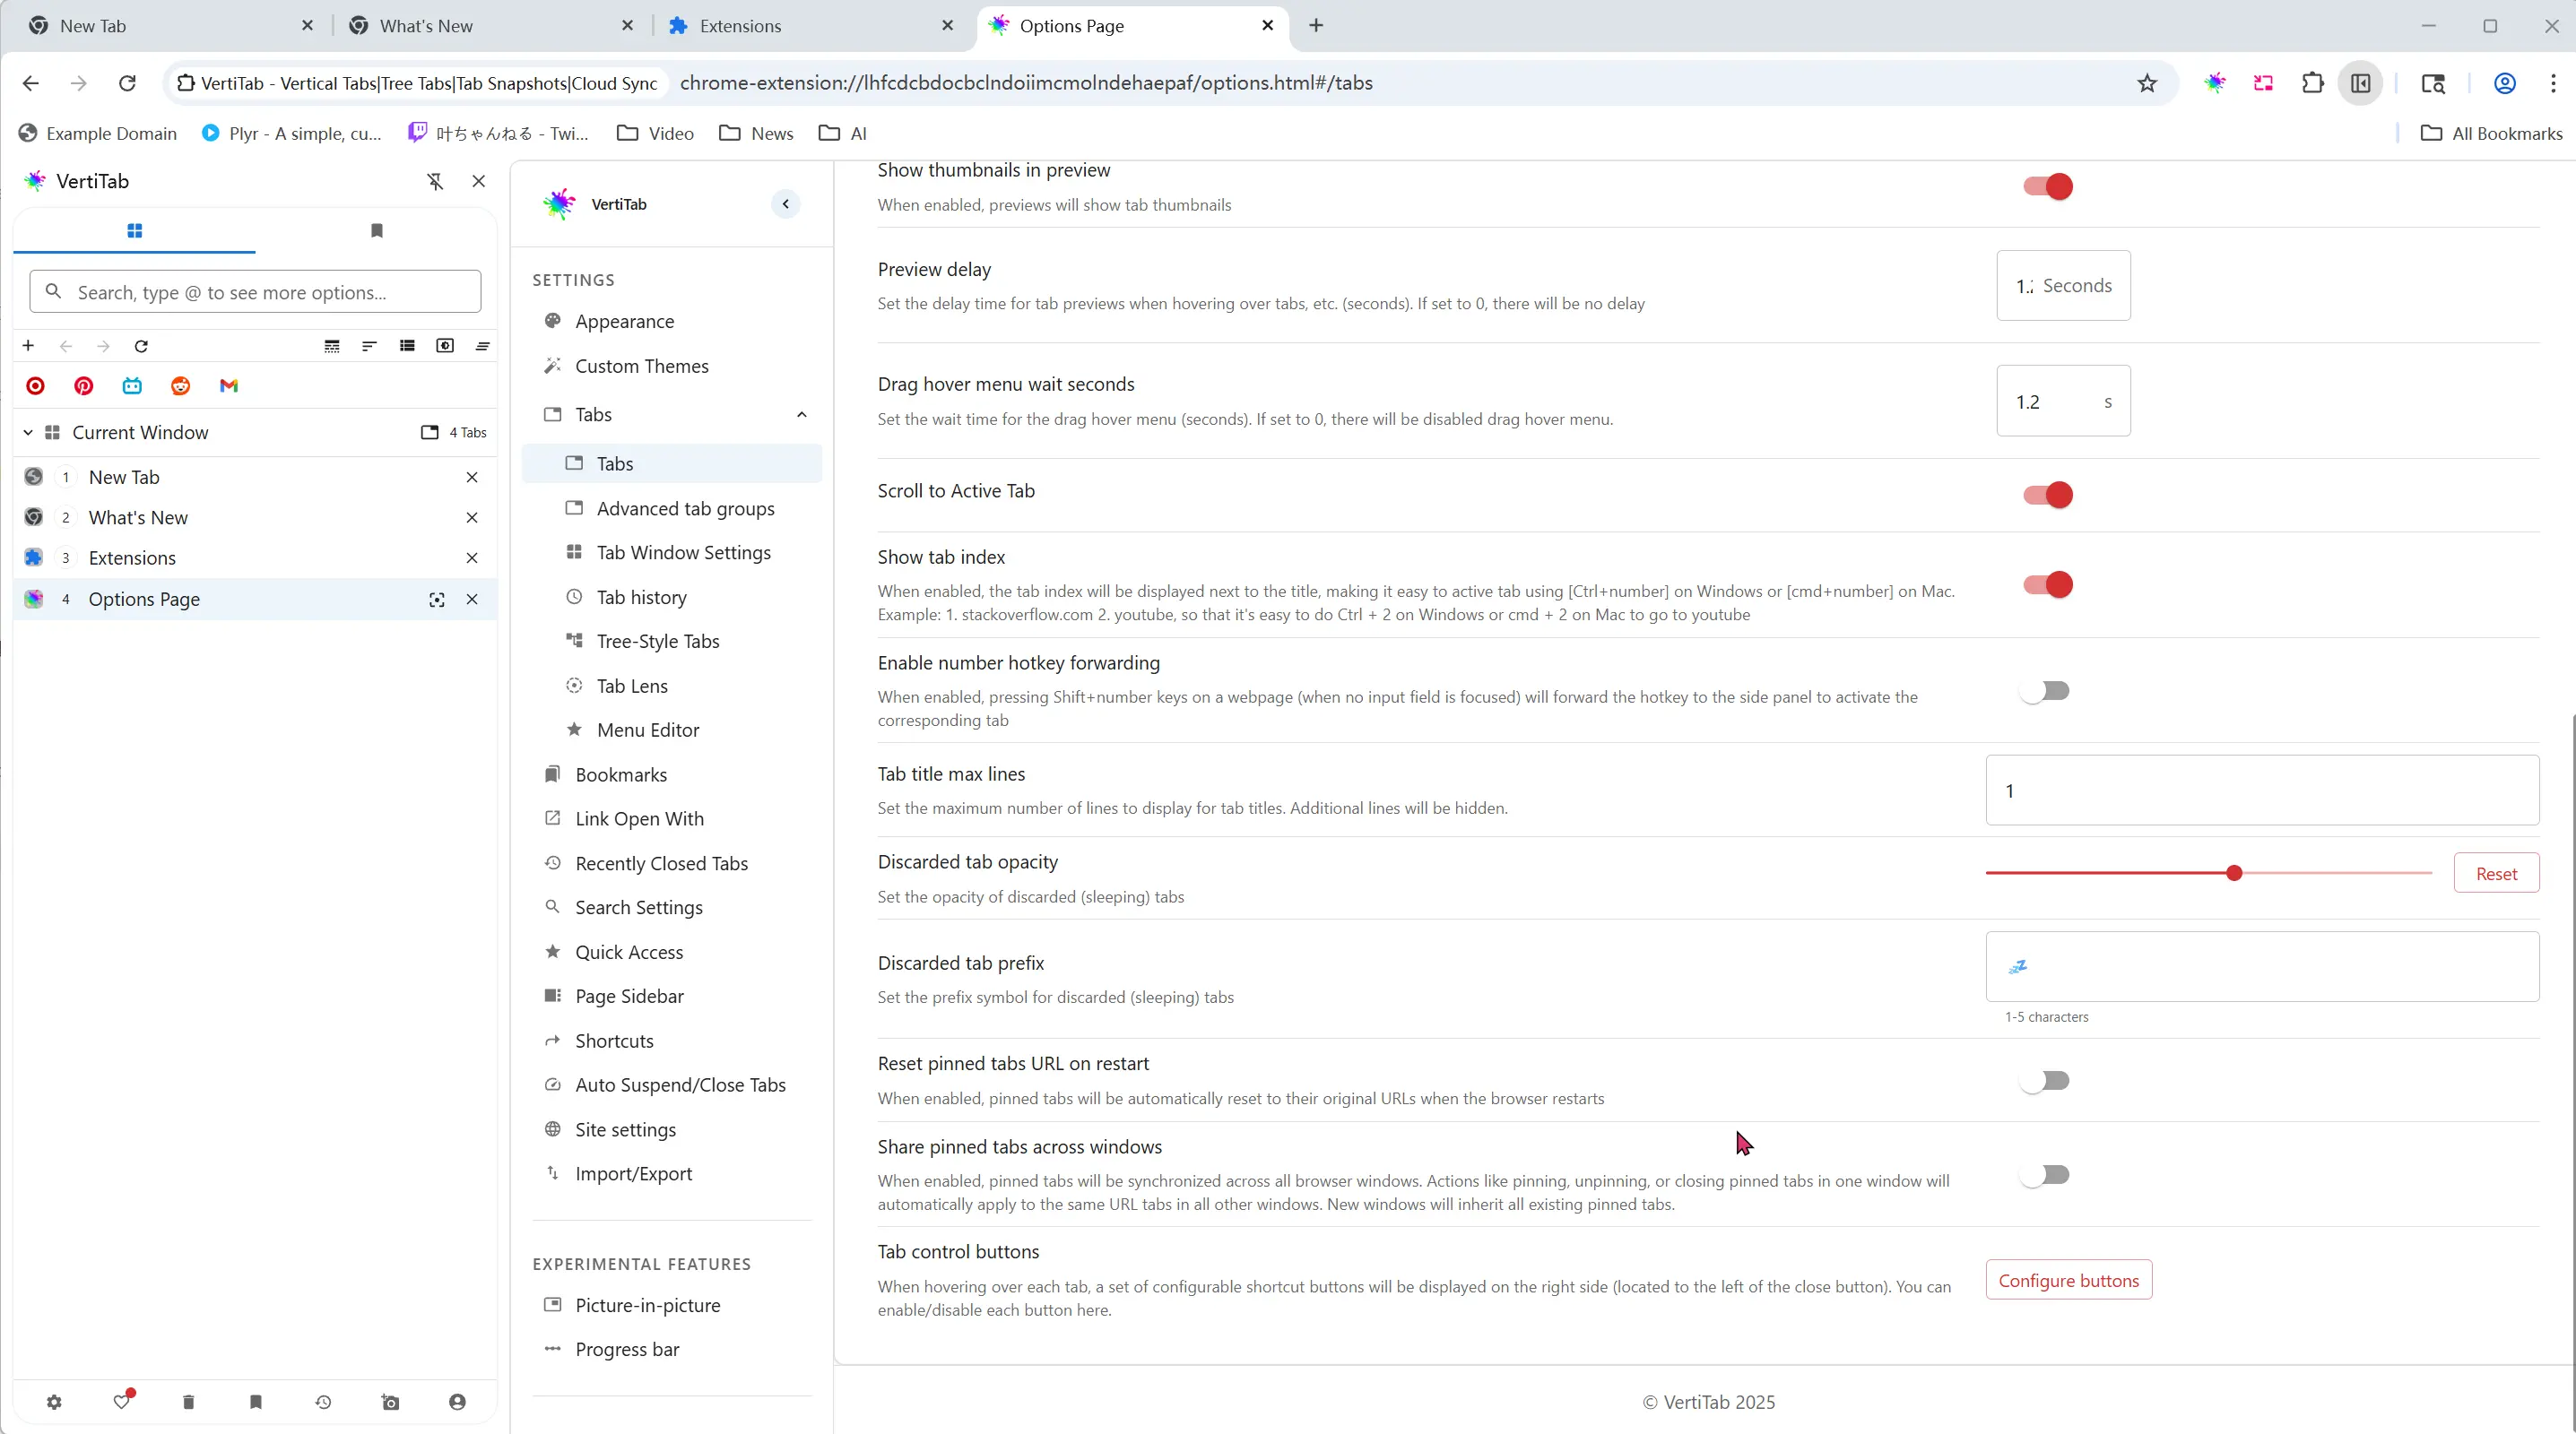The height and width of the screenshot is (1434, 2576).
Task: Open Configure buttons dialog
Action: (2068, 1281)
